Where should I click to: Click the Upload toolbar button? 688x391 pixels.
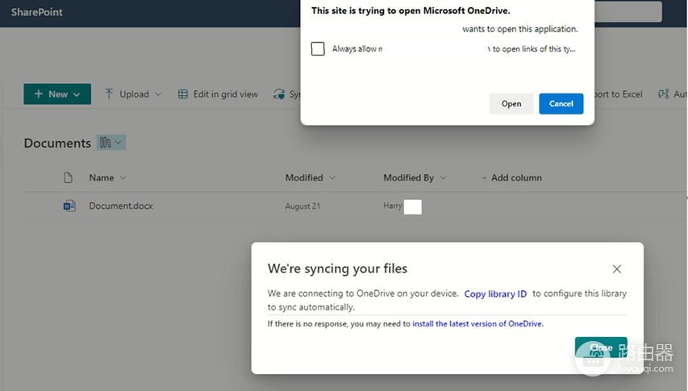[x=133, y=94]
